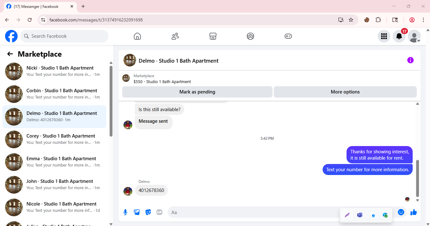
Task: Click the browser back arrow
Action: point(7,20)
